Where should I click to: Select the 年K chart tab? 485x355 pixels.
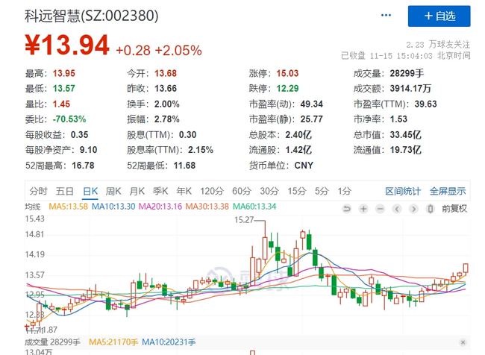184,191
